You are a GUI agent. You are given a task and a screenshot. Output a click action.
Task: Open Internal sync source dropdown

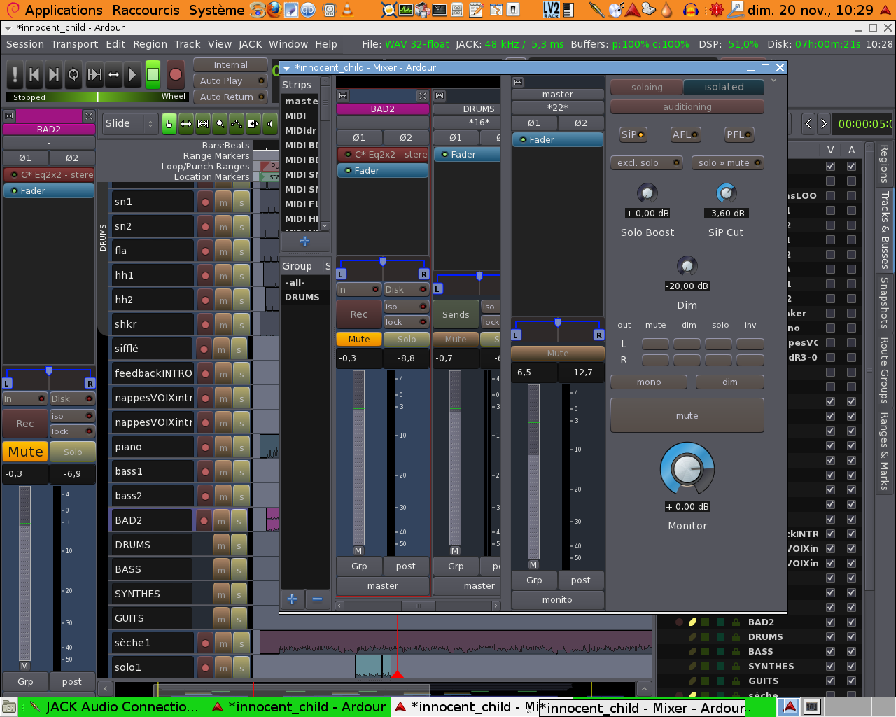point(230,65)
